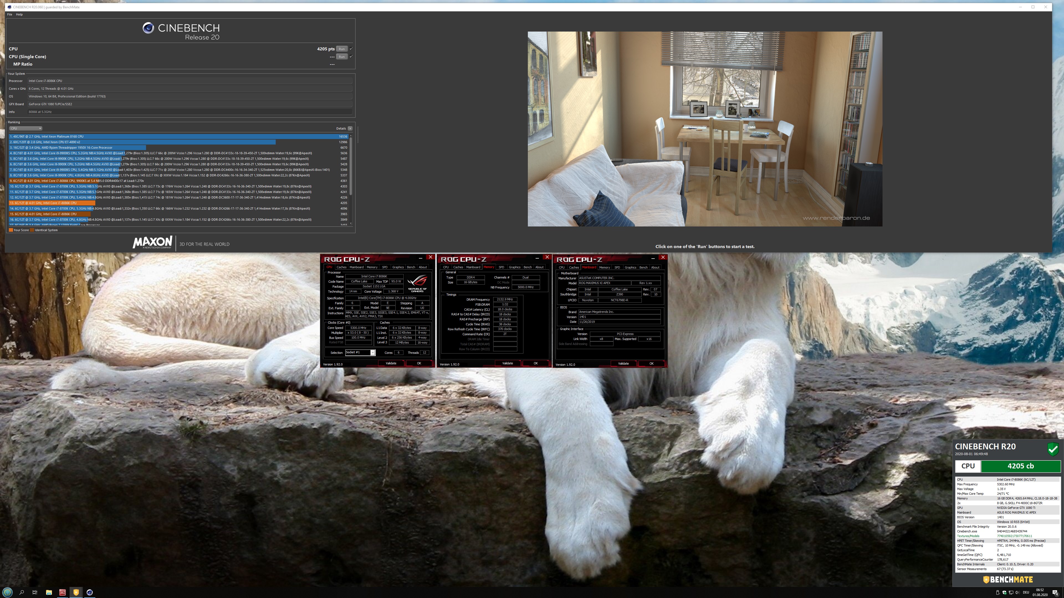Open CPU tab in Mainboard CPU-Z window
The height and width of the screenshot is (598, 1064).
click(562, 267)
